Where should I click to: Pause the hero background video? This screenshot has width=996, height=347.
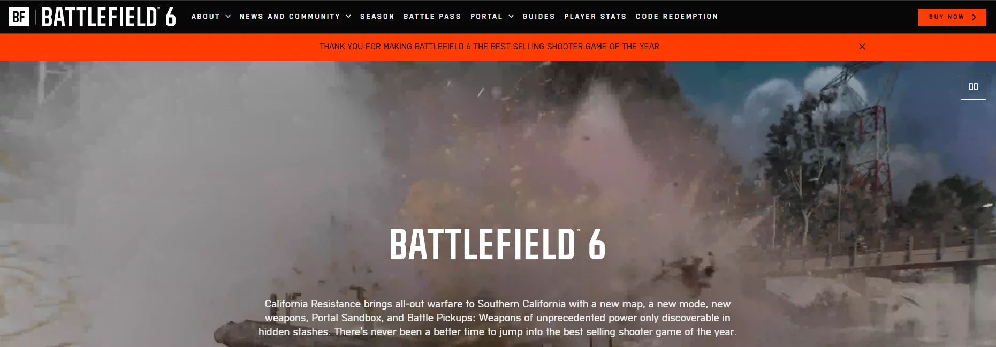(x=973, y=87)
